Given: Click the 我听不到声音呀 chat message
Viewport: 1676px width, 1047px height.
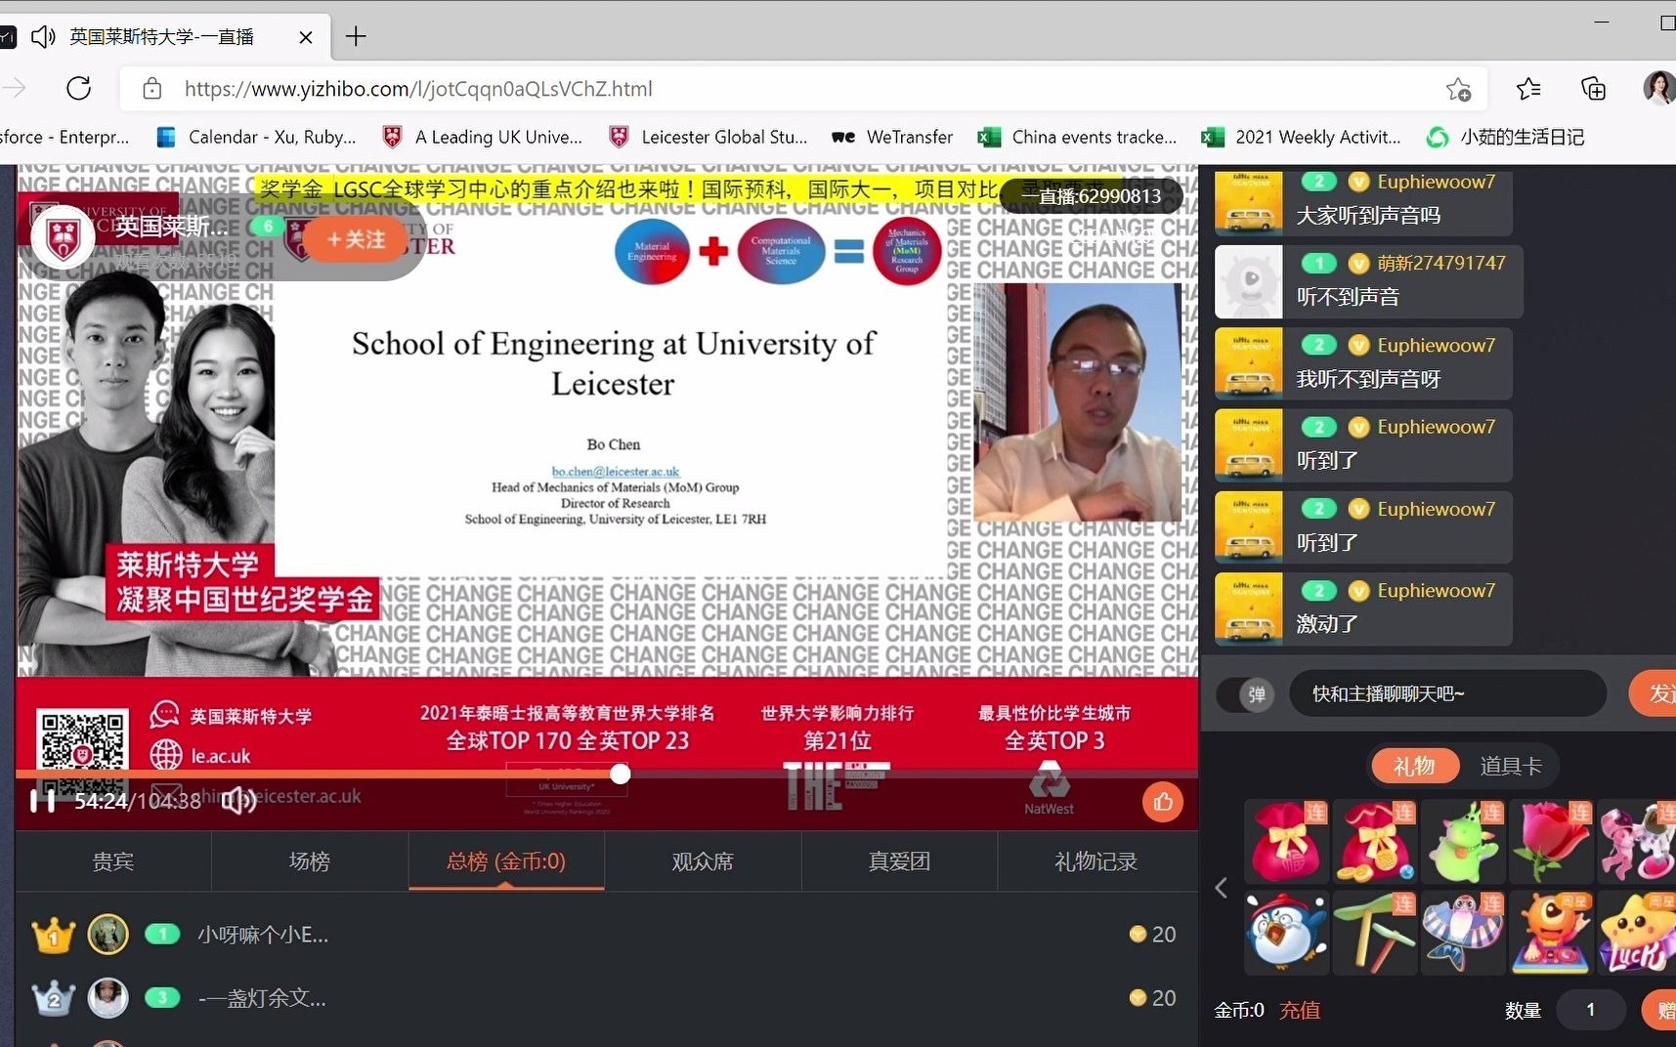Looking at the screenshot, I should click(x=1368, y=379).
